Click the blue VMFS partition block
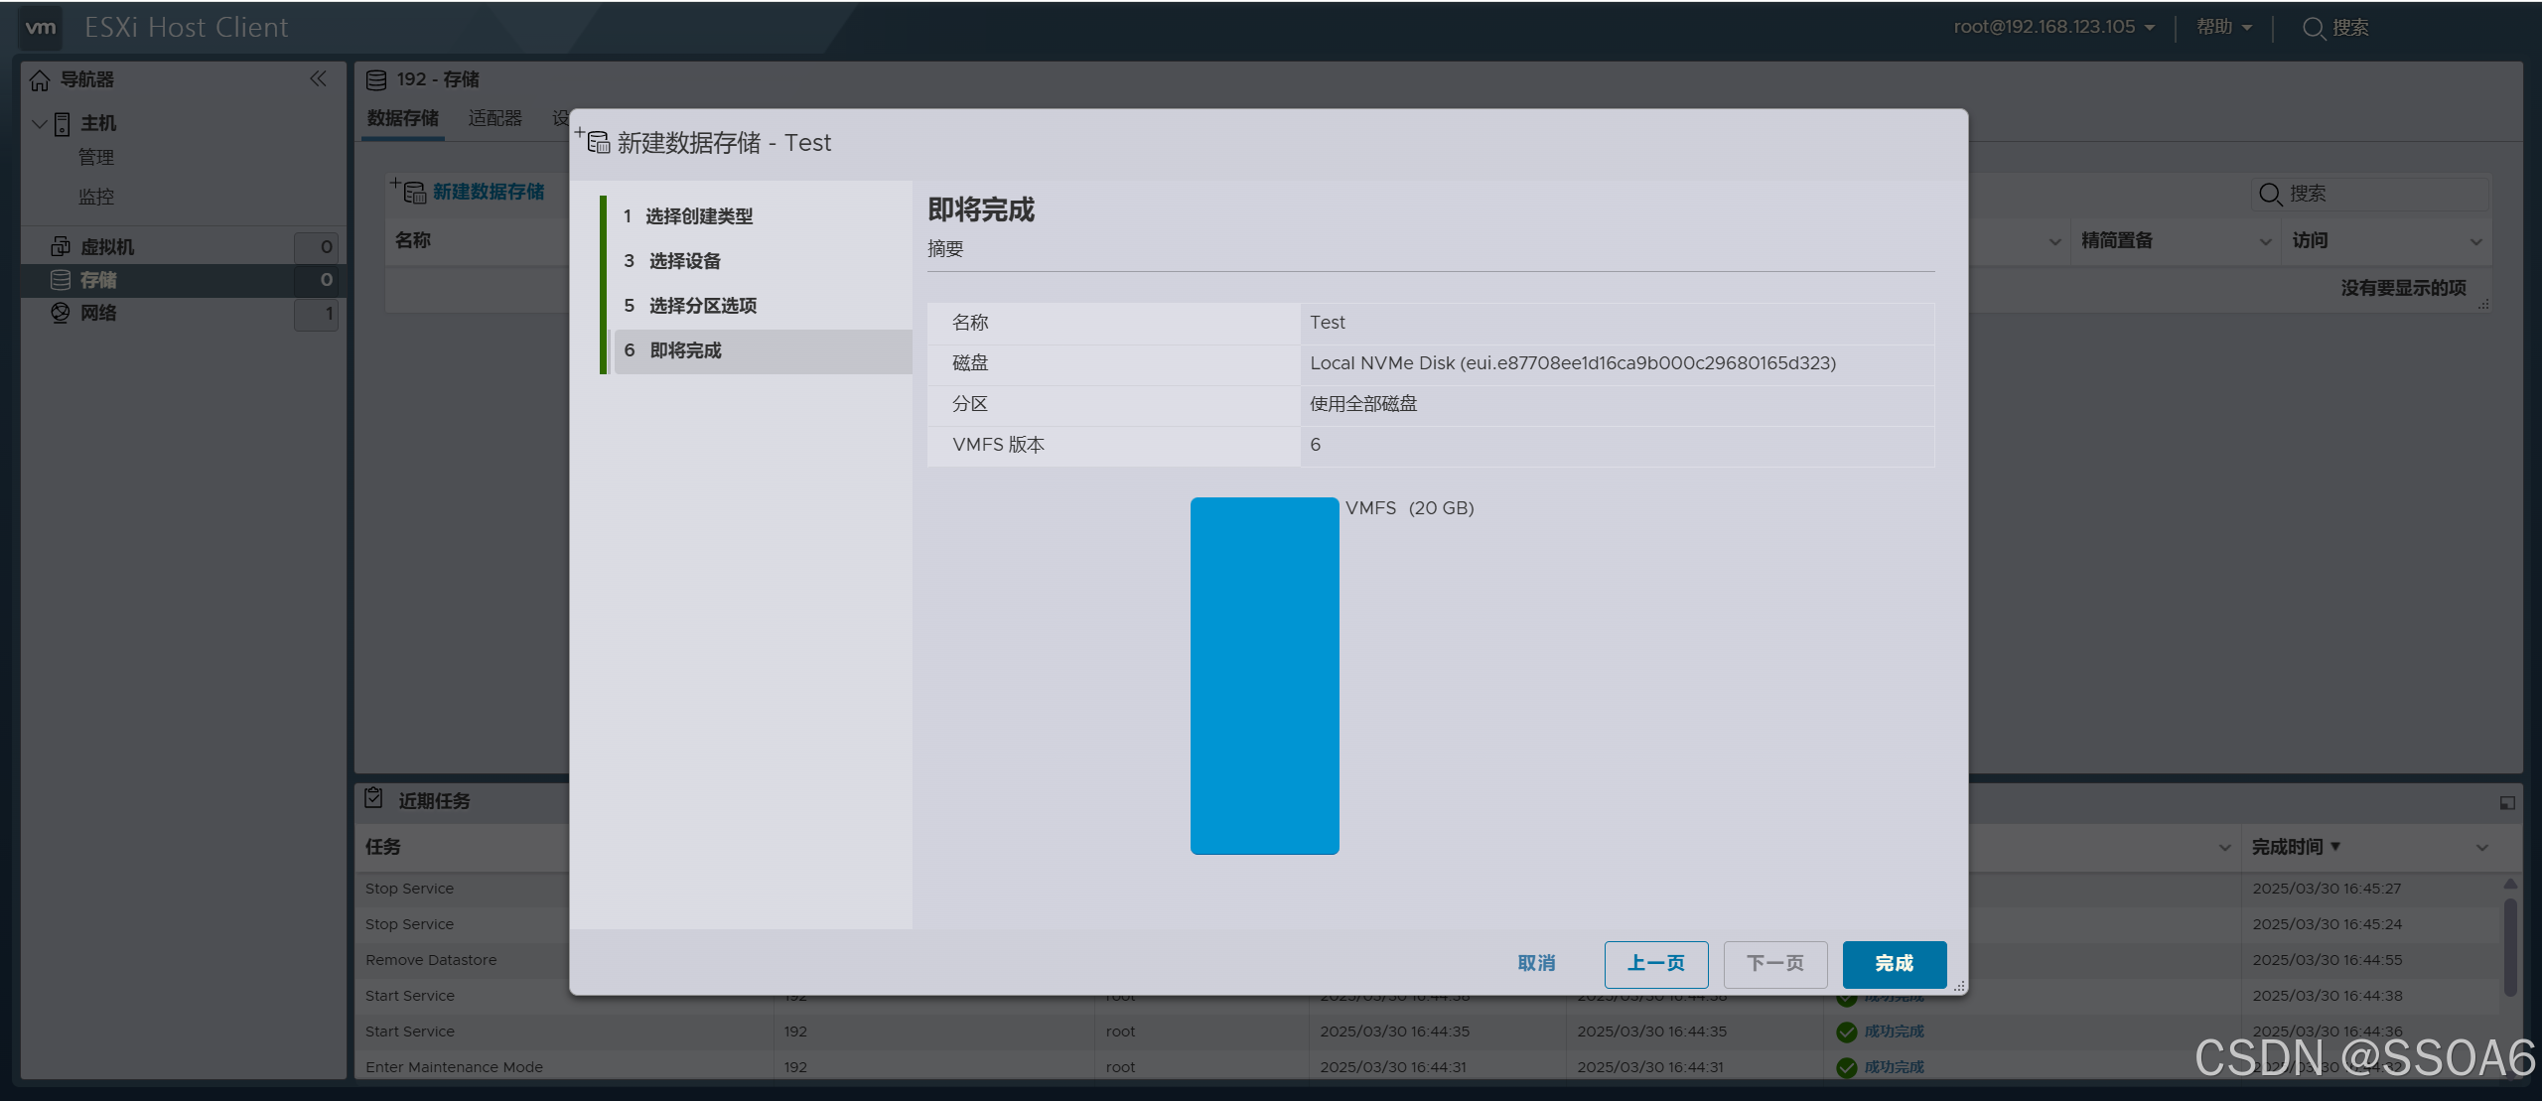This screenshot has width=2542, height=1101. point(1264,675)
